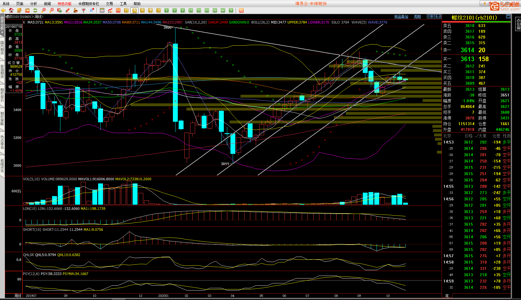
Task: Select the weekly (周) period icon
Action: (134, 10)
